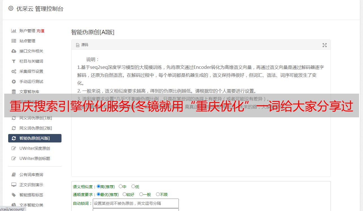Click the cloud upload icon for 接口文件相关

[14, 51]
